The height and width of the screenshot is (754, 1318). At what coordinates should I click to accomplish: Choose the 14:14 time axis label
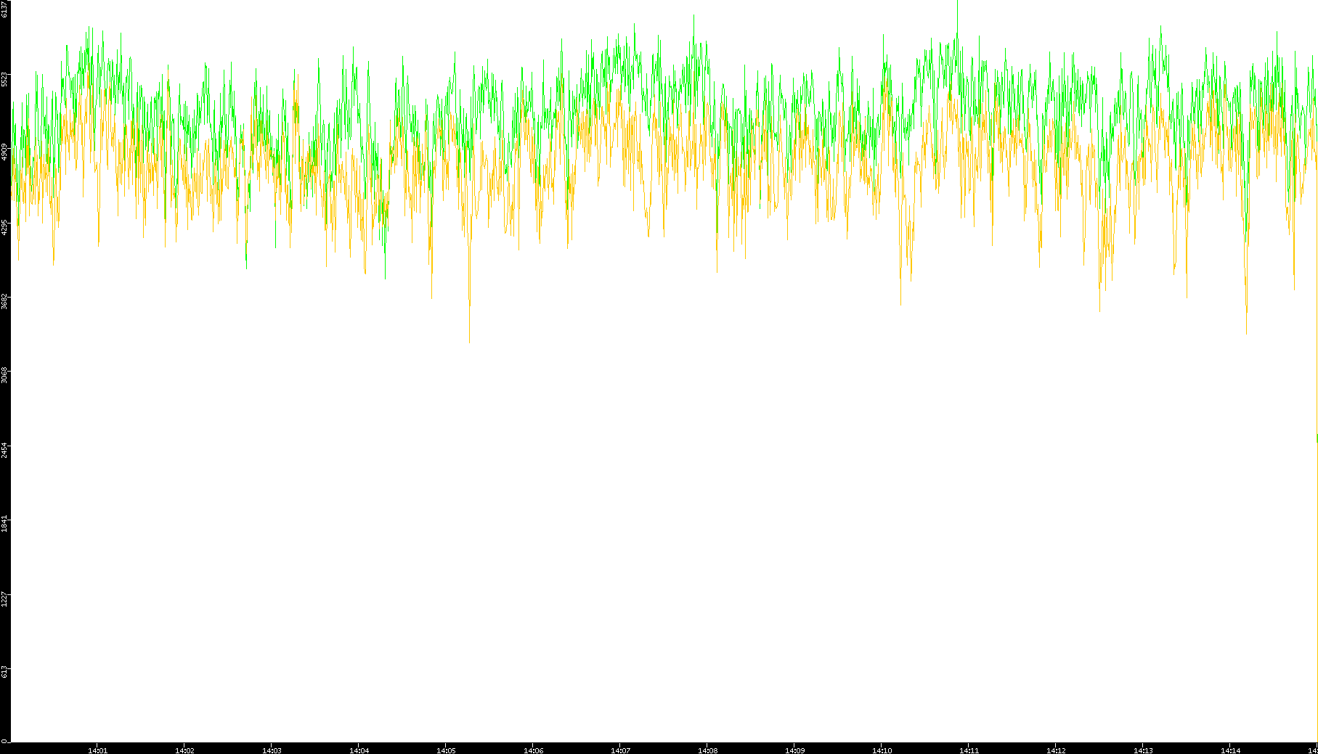(1230, 750)
